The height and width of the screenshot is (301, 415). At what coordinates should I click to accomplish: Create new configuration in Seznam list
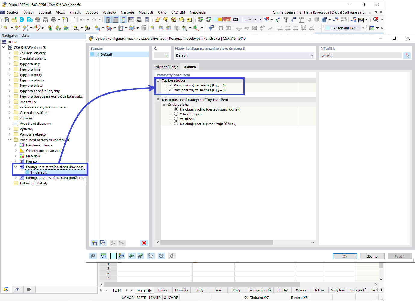[94, 243]
